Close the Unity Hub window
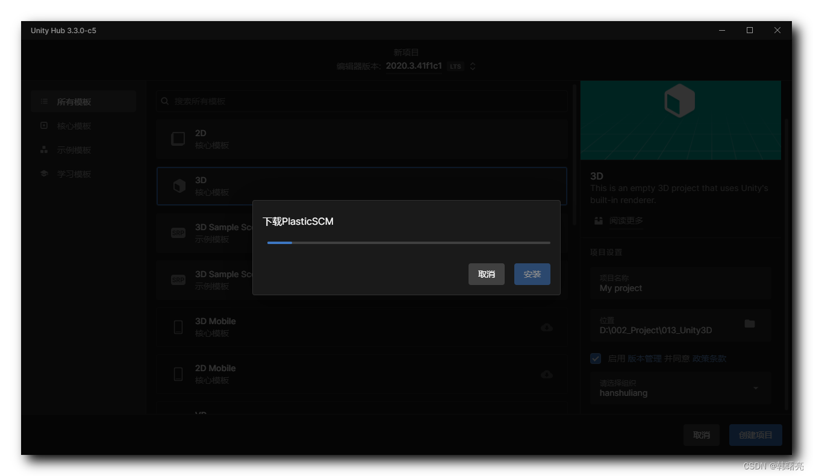The width and height of the screenshot is (813, 476). pyautogui.click(x=777, y=30)
